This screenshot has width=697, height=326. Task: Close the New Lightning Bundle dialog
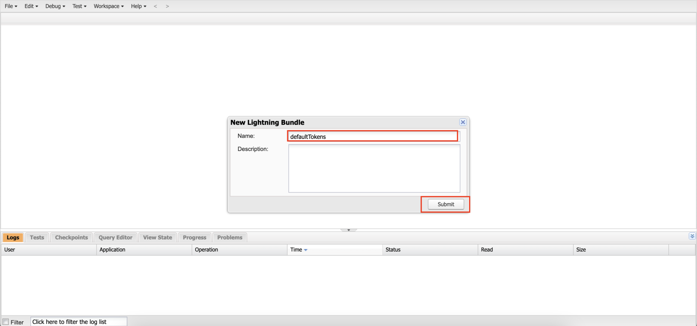point(463,122)
